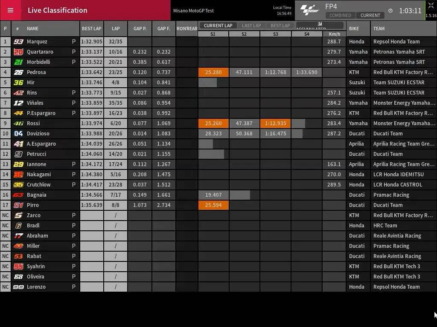Click Zarco's number 5 badge
The height and width of the screenshot is (327, 437).
click(x=18, y=215)
